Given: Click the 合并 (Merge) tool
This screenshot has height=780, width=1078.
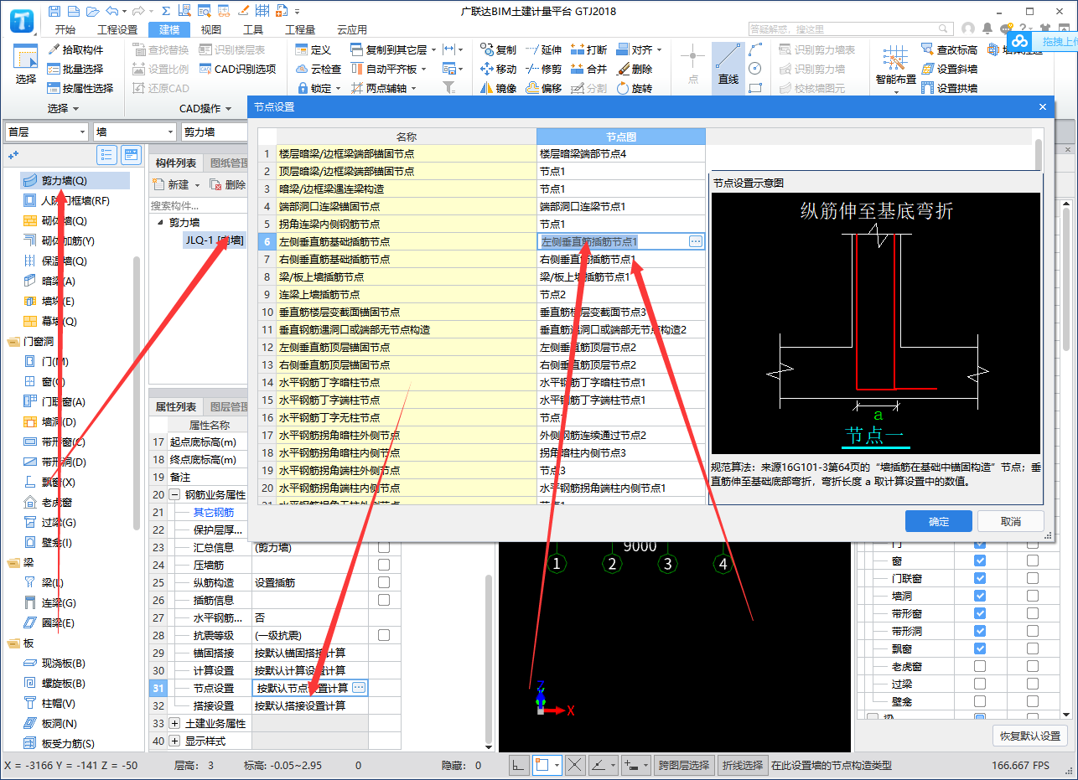Looking at the screenshot, I should [x=588, y=70].
